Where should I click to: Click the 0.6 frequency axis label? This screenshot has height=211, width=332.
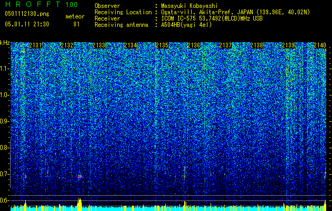click(5, 200)
